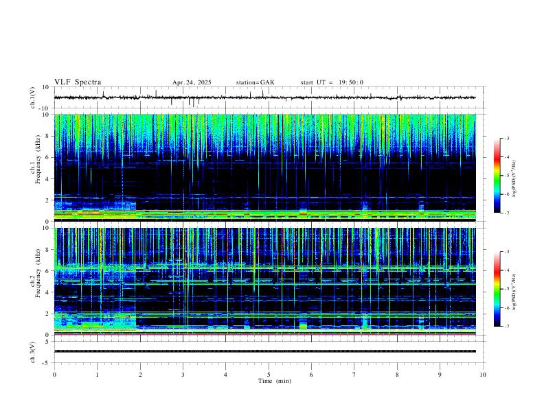Click time axis tick label "9"
This screenshot has width=544, height=420.
(440, 375)
